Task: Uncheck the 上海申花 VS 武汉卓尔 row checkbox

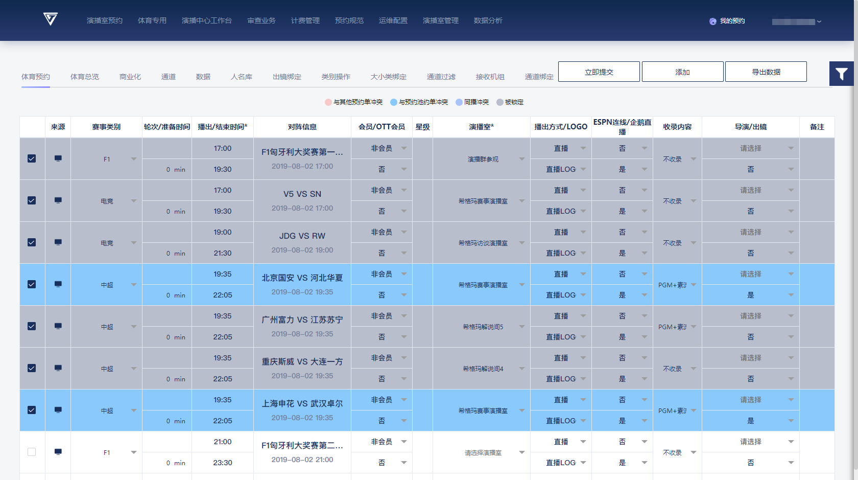Action: (32, 410)
